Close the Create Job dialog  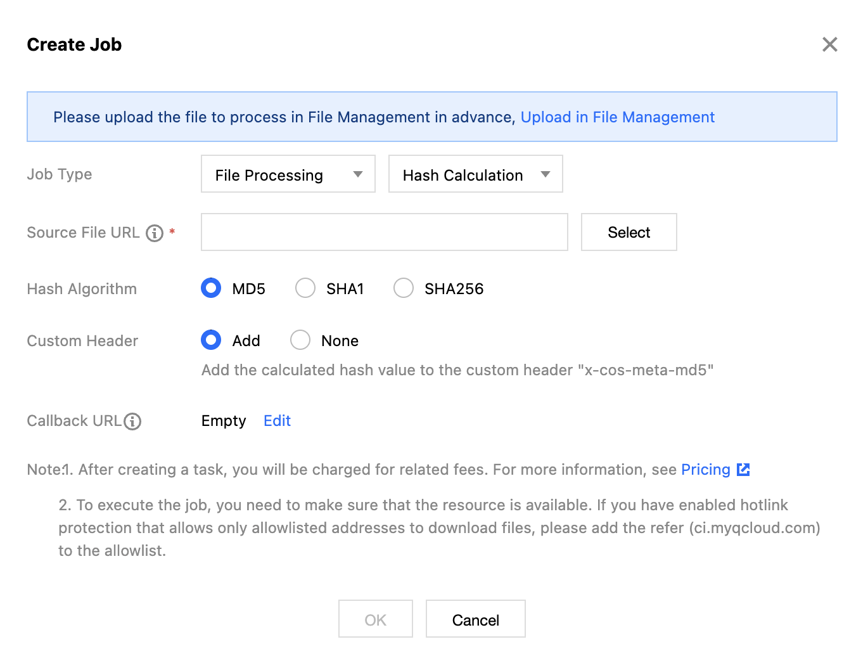[829, 44]
